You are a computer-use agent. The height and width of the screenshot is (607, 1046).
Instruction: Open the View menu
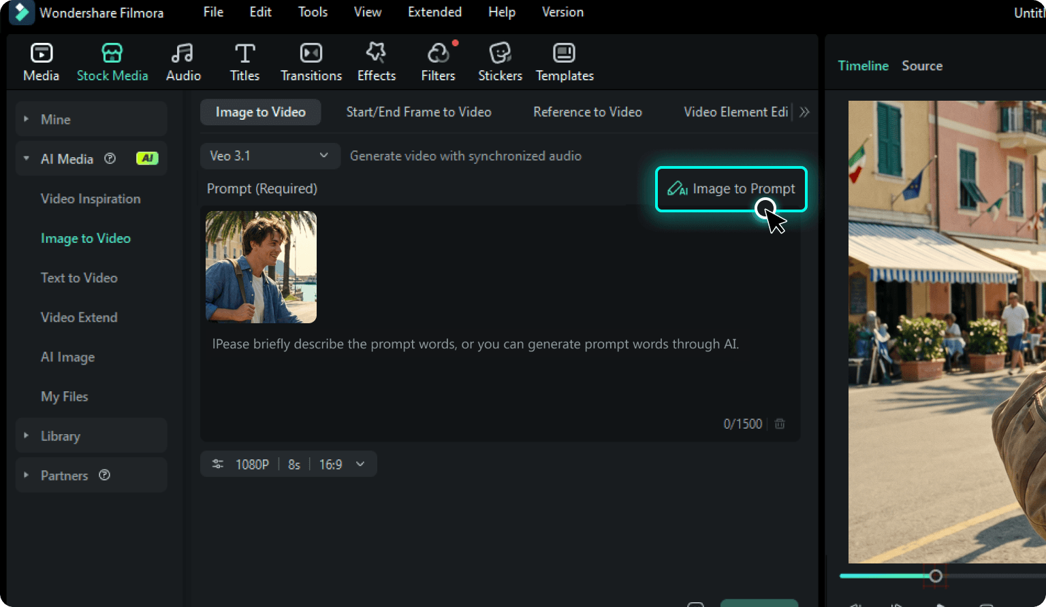[368, 12]
